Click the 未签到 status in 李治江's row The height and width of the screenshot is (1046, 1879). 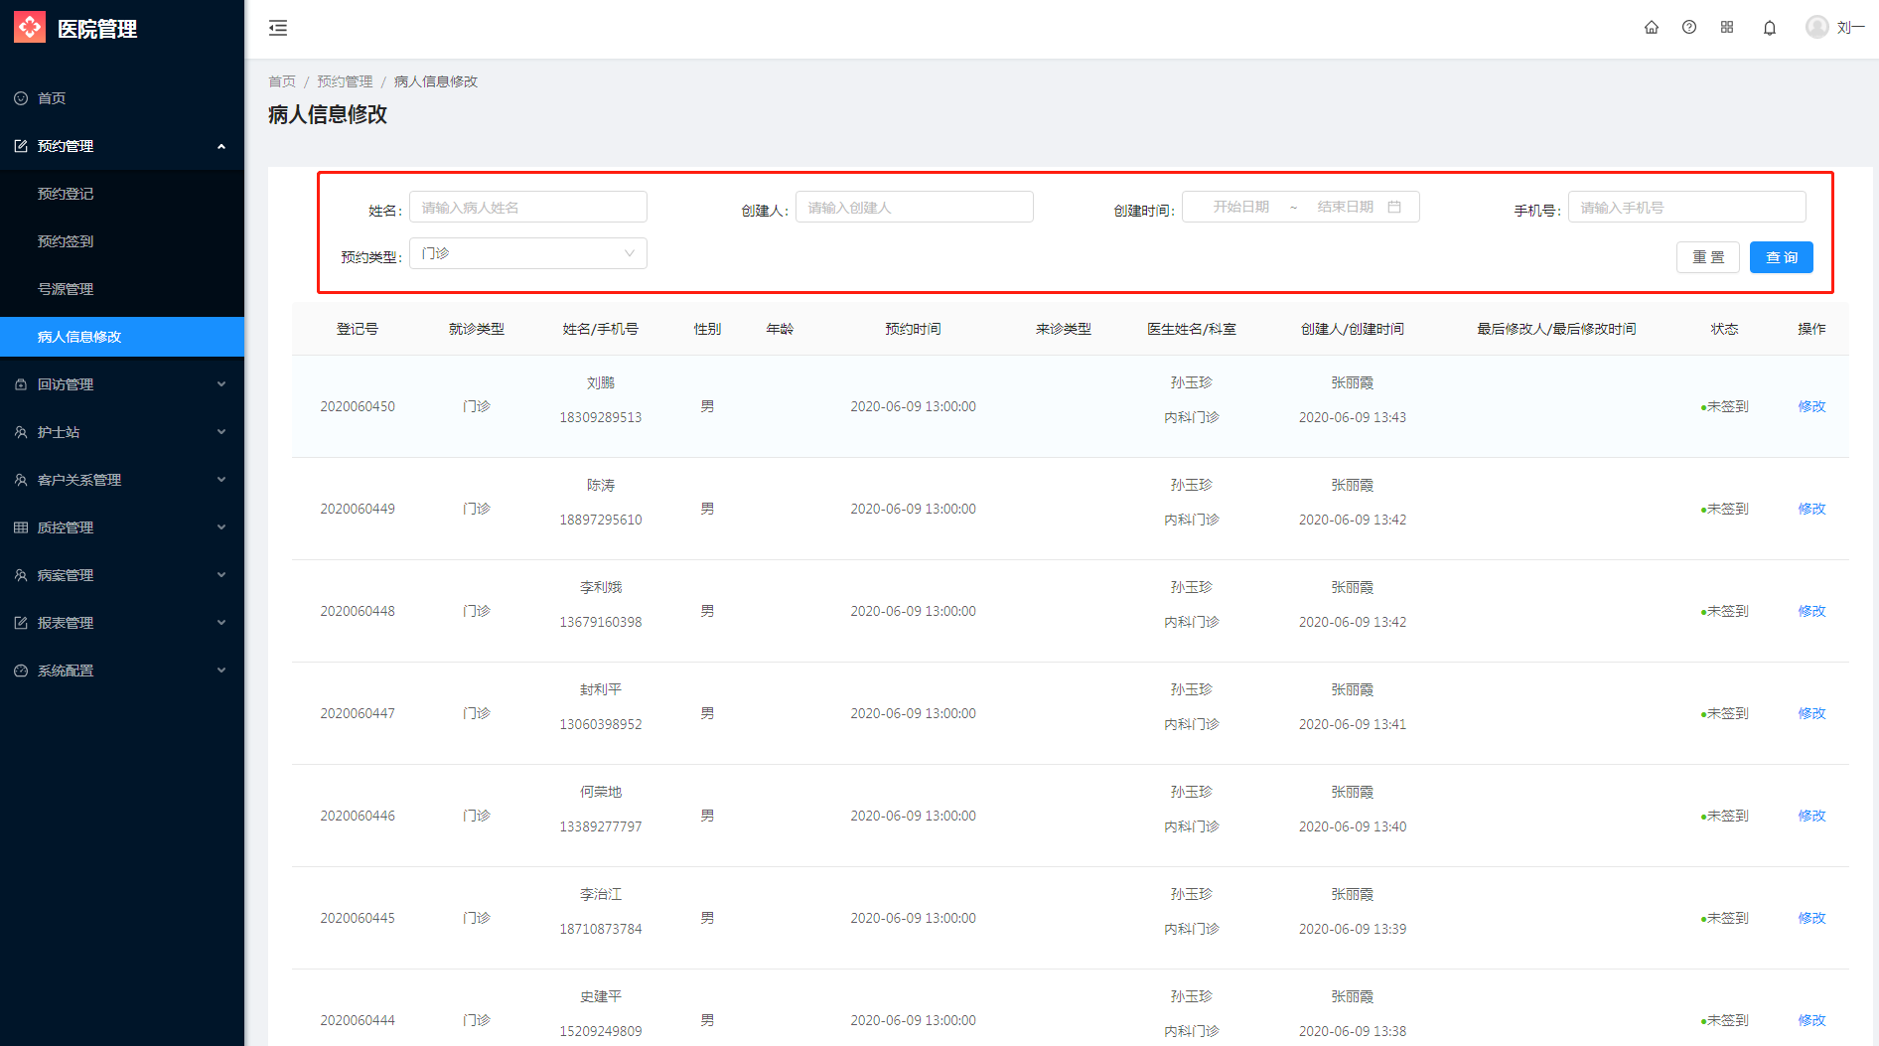coord(1725,918)
